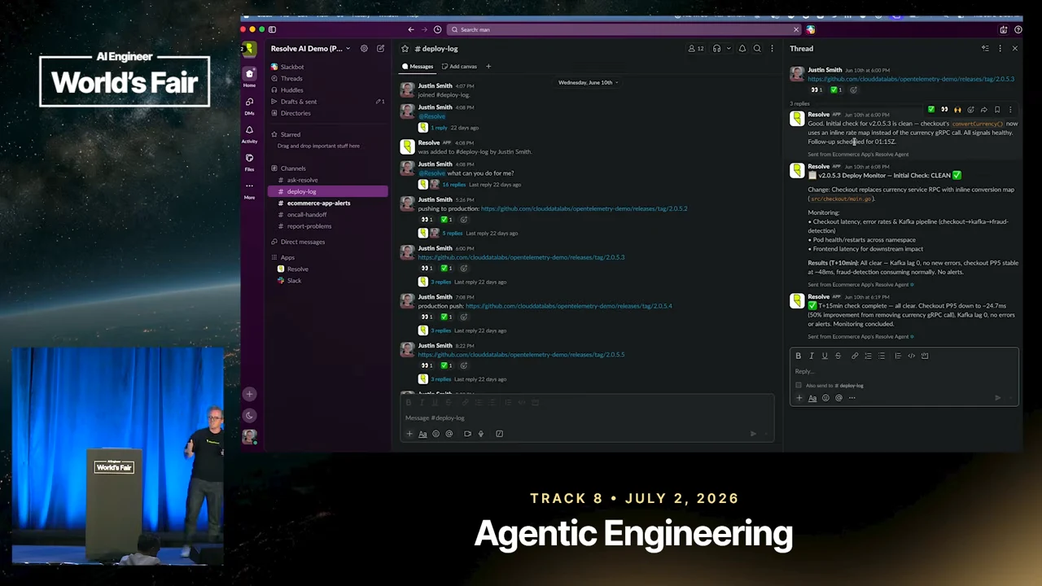The image size is (1042, 586).
Task: Open the Files view icon
Action: [x=249, y=158]
